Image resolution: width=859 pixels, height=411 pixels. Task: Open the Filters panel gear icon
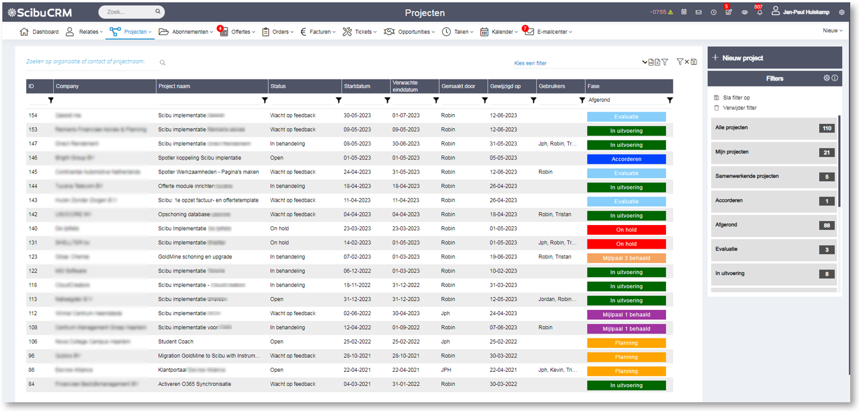(827, 78)
